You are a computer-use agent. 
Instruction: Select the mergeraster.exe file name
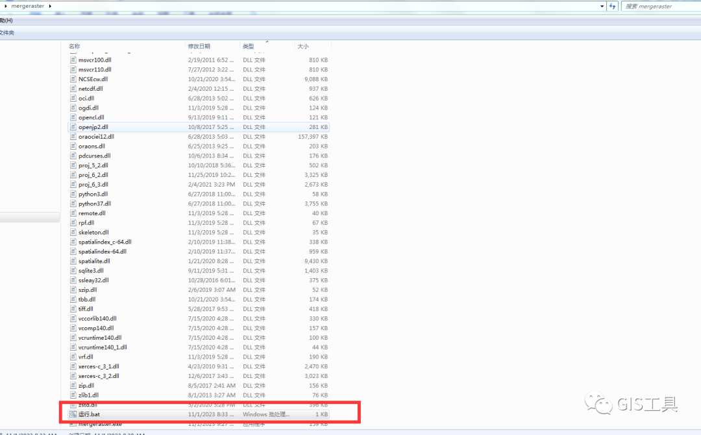(x=100, y=424)
